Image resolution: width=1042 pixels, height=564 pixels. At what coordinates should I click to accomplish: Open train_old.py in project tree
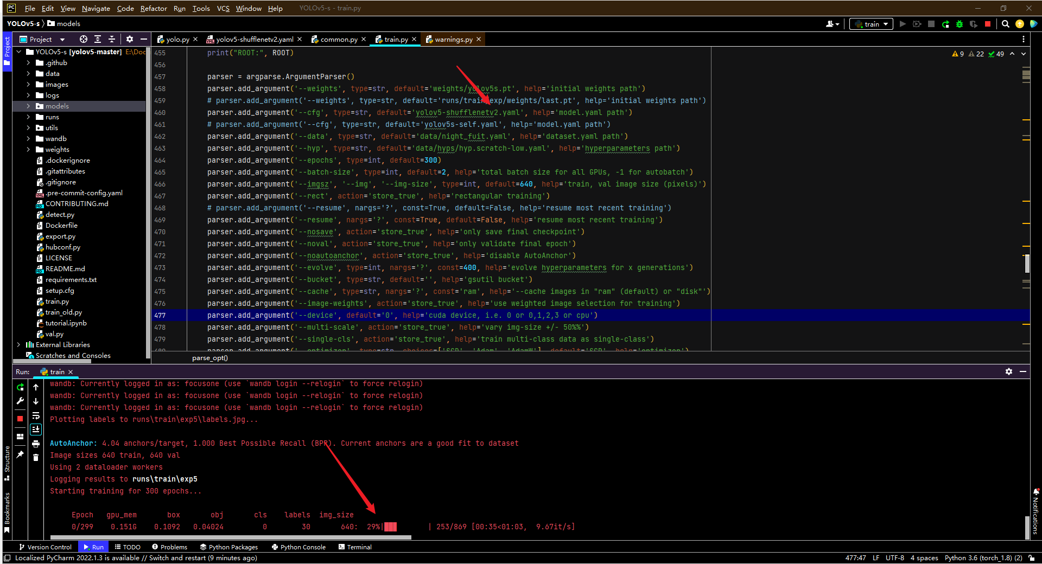pyautogui.click(x=63, y=312)
